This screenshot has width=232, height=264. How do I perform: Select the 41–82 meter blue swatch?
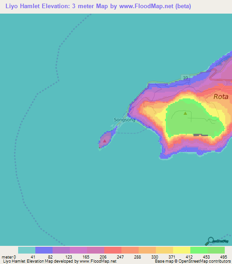click(44, 250)
